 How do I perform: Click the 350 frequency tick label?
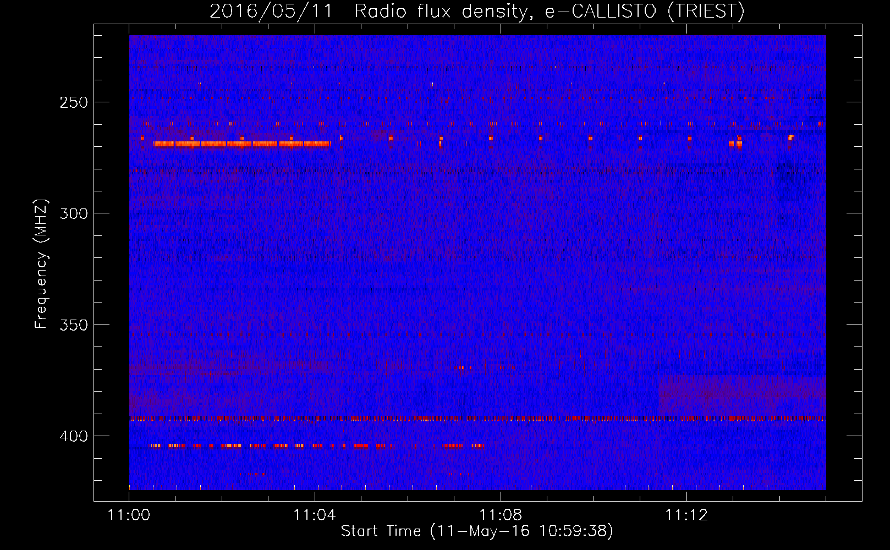click(74, 325)
